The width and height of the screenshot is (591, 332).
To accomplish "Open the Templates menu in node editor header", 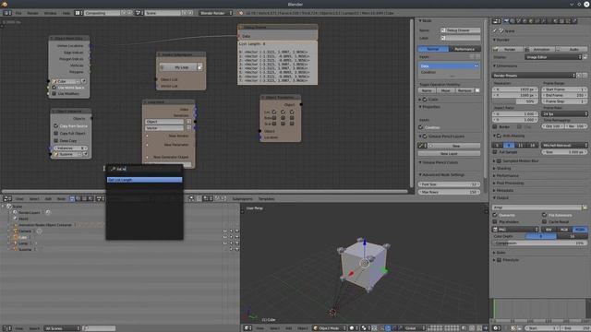I will (266, 199).
